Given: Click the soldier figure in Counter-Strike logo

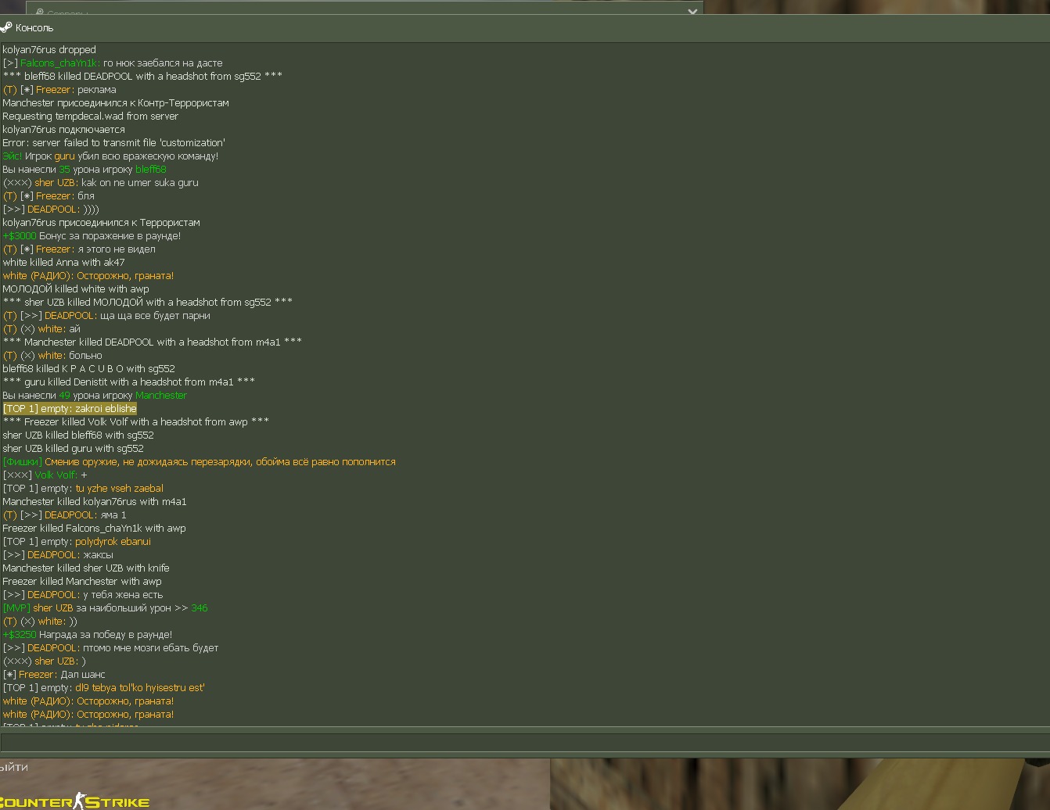Looking at the screenshot, I should [x=79, y=801].
